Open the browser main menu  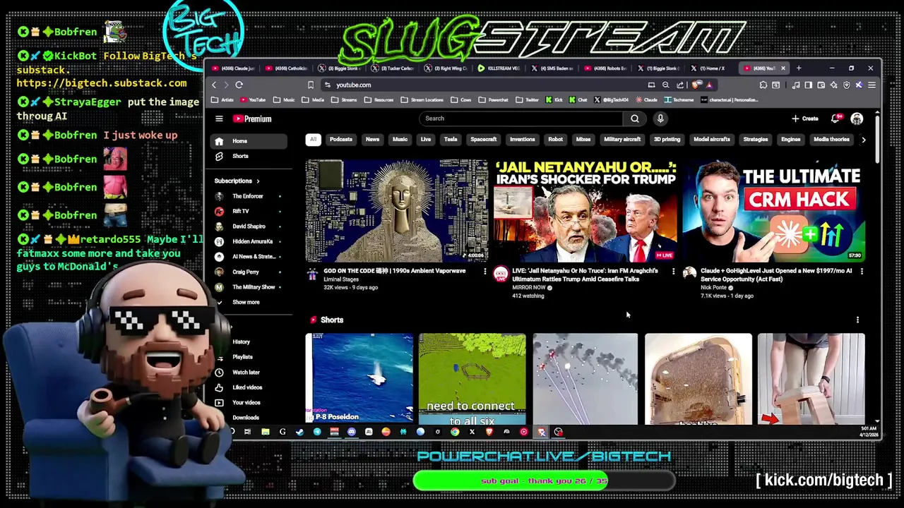pyautogui.click(x=872, y=85)
